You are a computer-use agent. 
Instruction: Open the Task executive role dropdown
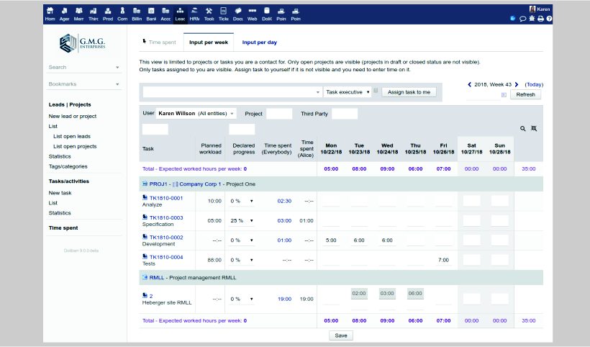pyautogui.click(x=348, y=92)
